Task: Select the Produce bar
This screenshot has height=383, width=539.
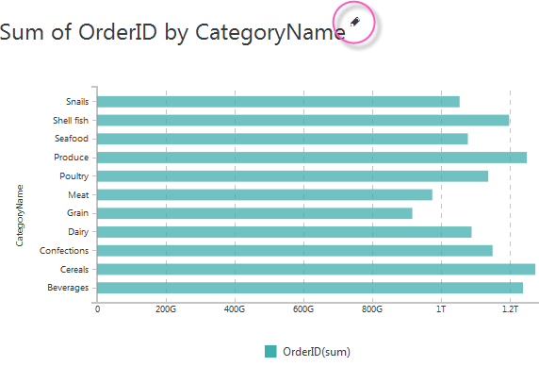Action: (x=312, y=158)
